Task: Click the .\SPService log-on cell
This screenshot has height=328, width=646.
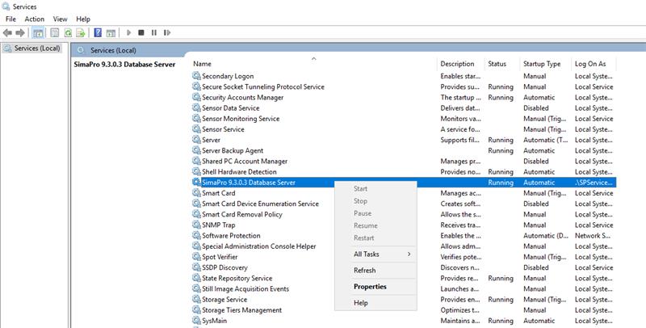Action: coord(594,182)
